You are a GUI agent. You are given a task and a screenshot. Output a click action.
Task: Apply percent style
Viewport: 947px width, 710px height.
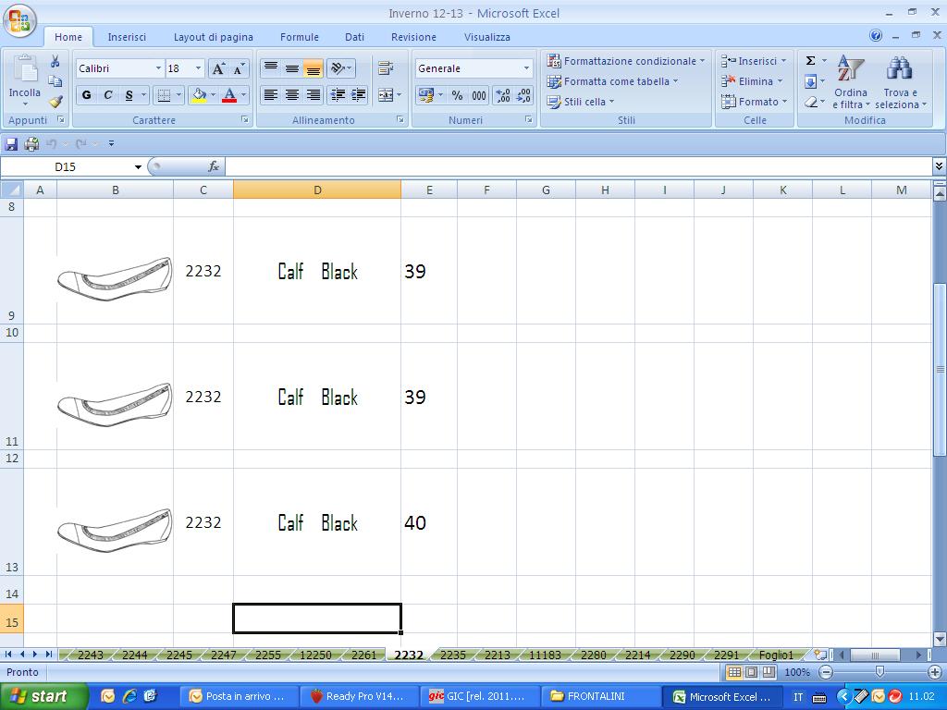point(457,95)
